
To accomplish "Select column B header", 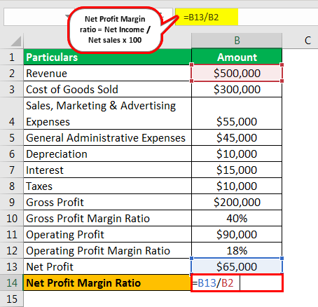I will point(237,41).
